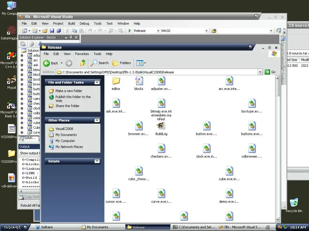Click Share this folder link
The image size is (309, 231).
(x=67, y=106)
